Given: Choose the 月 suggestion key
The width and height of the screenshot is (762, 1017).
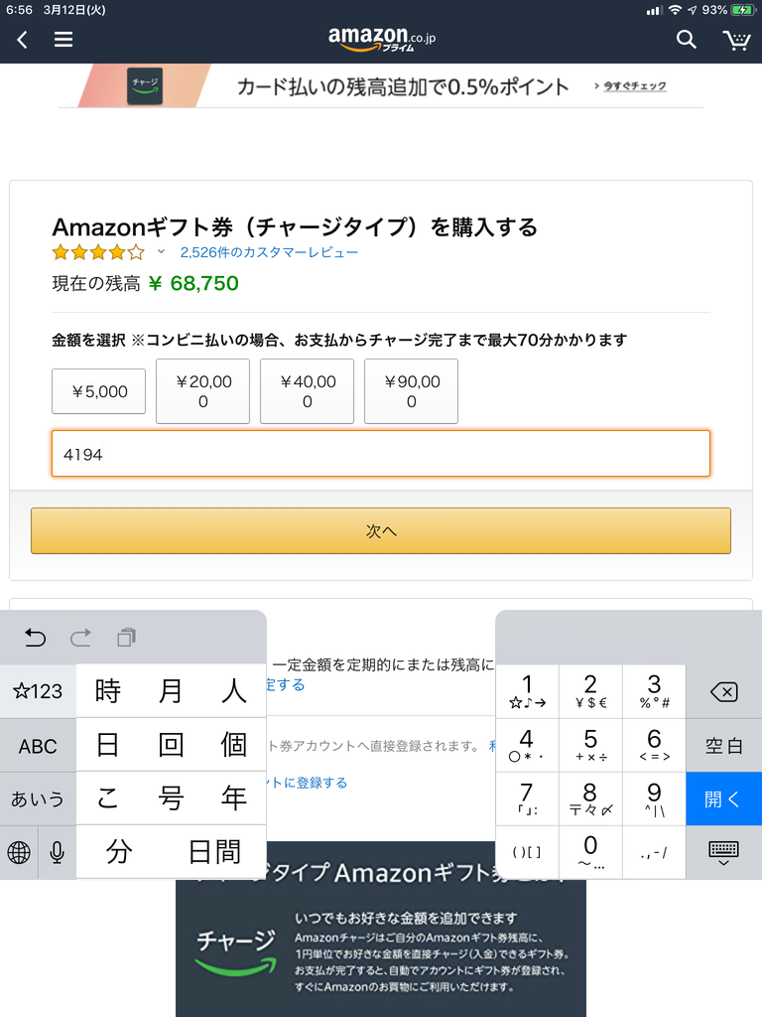Looking at the screenshot, I should click(x=171, y=691).
